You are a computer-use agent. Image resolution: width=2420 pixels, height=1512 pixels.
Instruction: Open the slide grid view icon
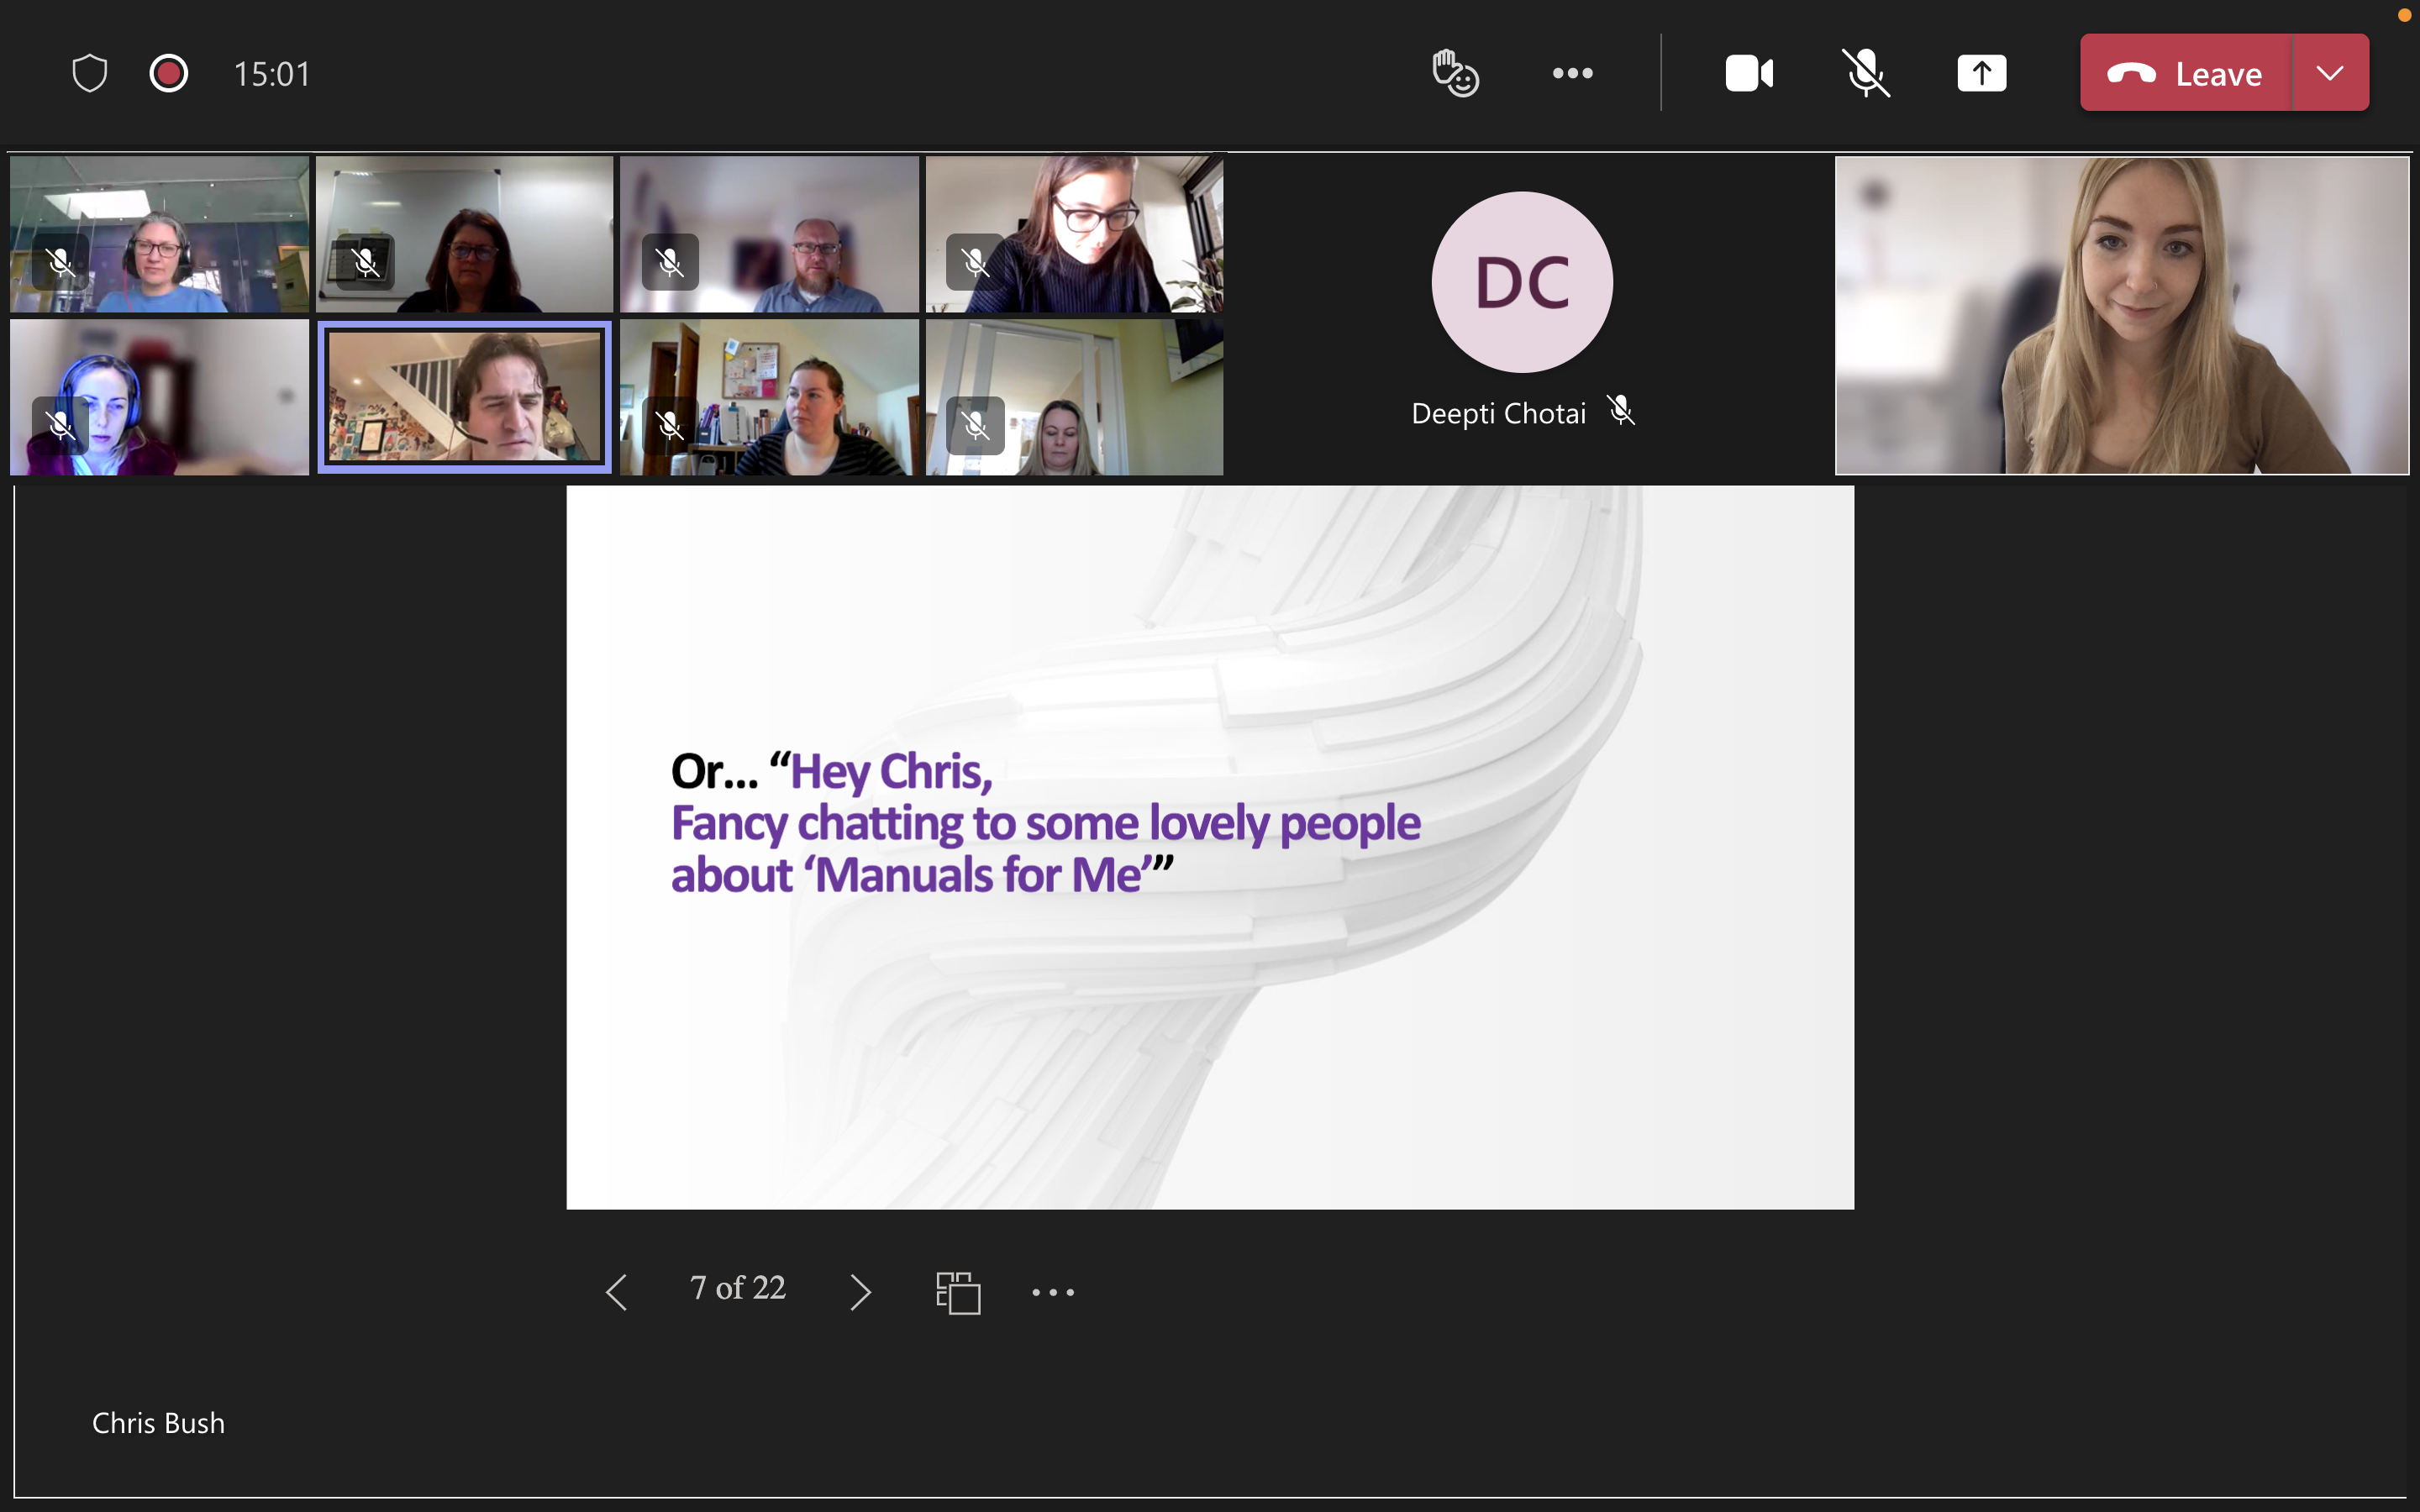pyautogui.click(x=957, y=1292)
